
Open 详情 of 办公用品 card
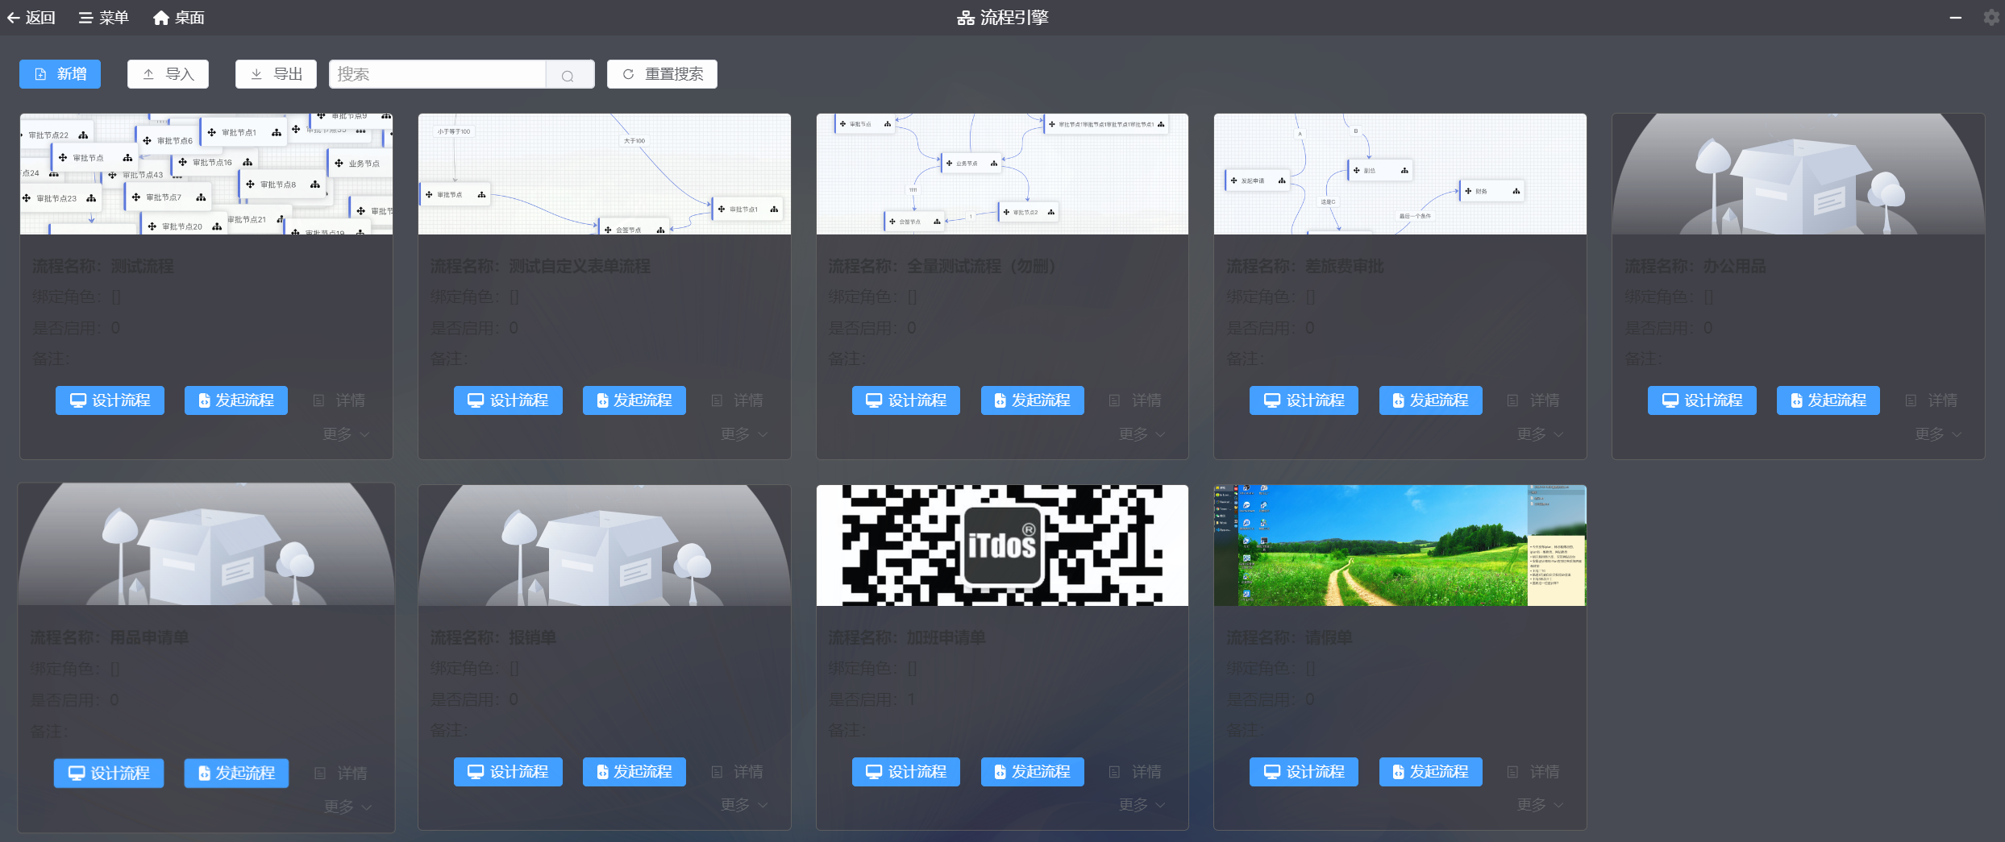pyautogui.click(x=1932, y=400)
